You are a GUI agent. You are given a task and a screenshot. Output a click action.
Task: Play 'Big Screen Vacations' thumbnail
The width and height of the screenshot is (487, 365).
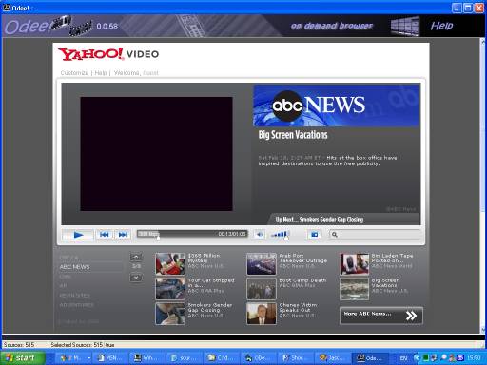(x=355, y=289)
